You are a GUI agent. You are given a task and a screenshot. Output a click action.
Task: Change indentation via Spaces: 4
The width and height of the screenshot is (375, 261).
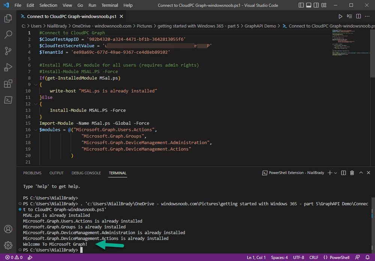click(x=279, y=257)
